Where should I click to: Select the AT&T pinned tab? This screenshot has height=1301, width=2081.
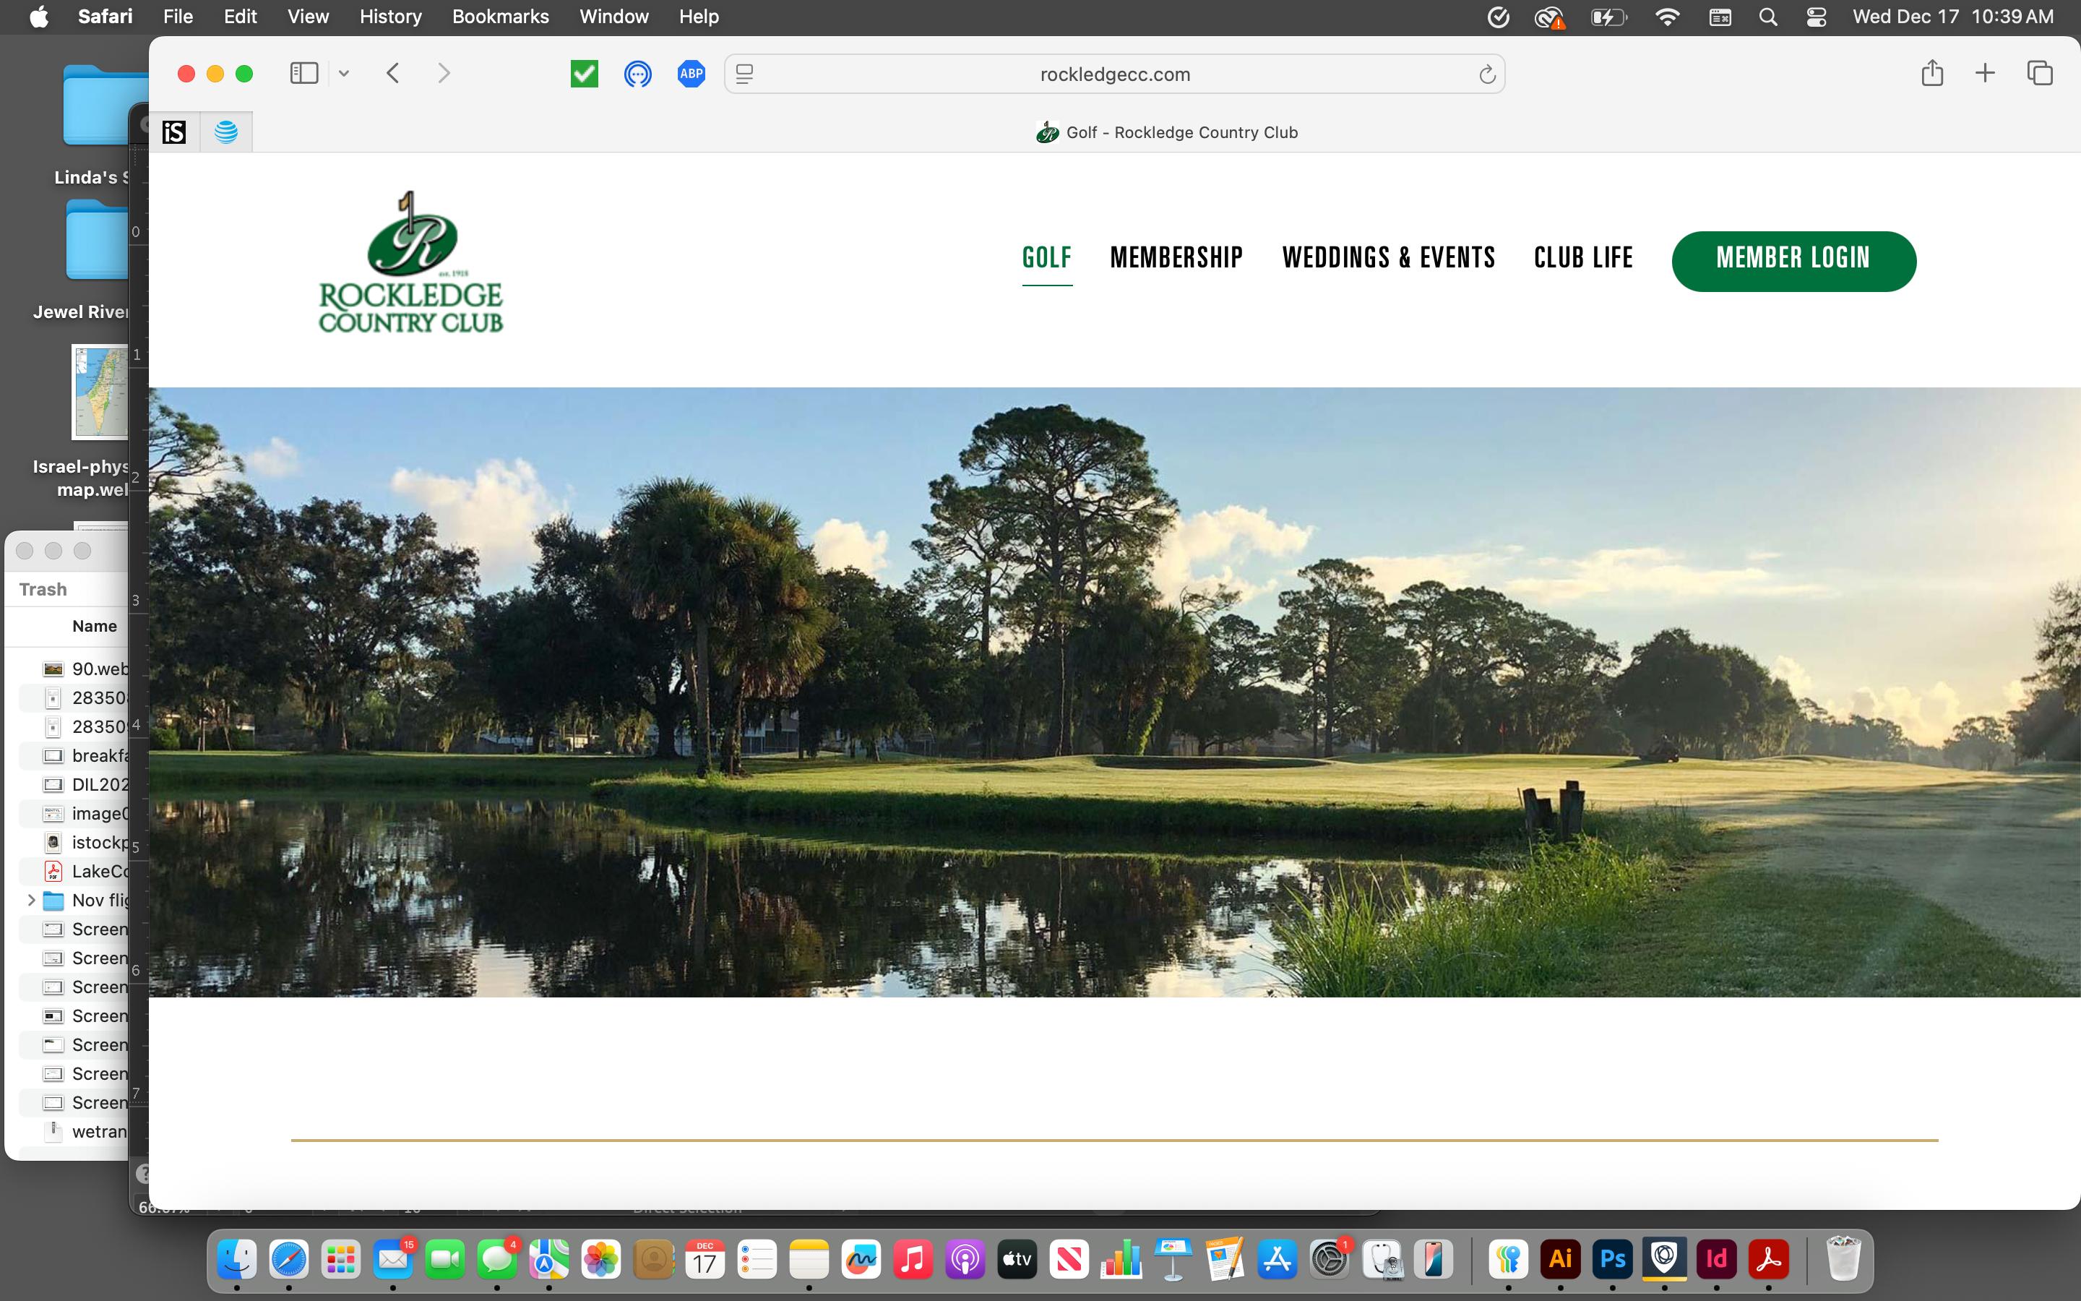coord(226,132)
